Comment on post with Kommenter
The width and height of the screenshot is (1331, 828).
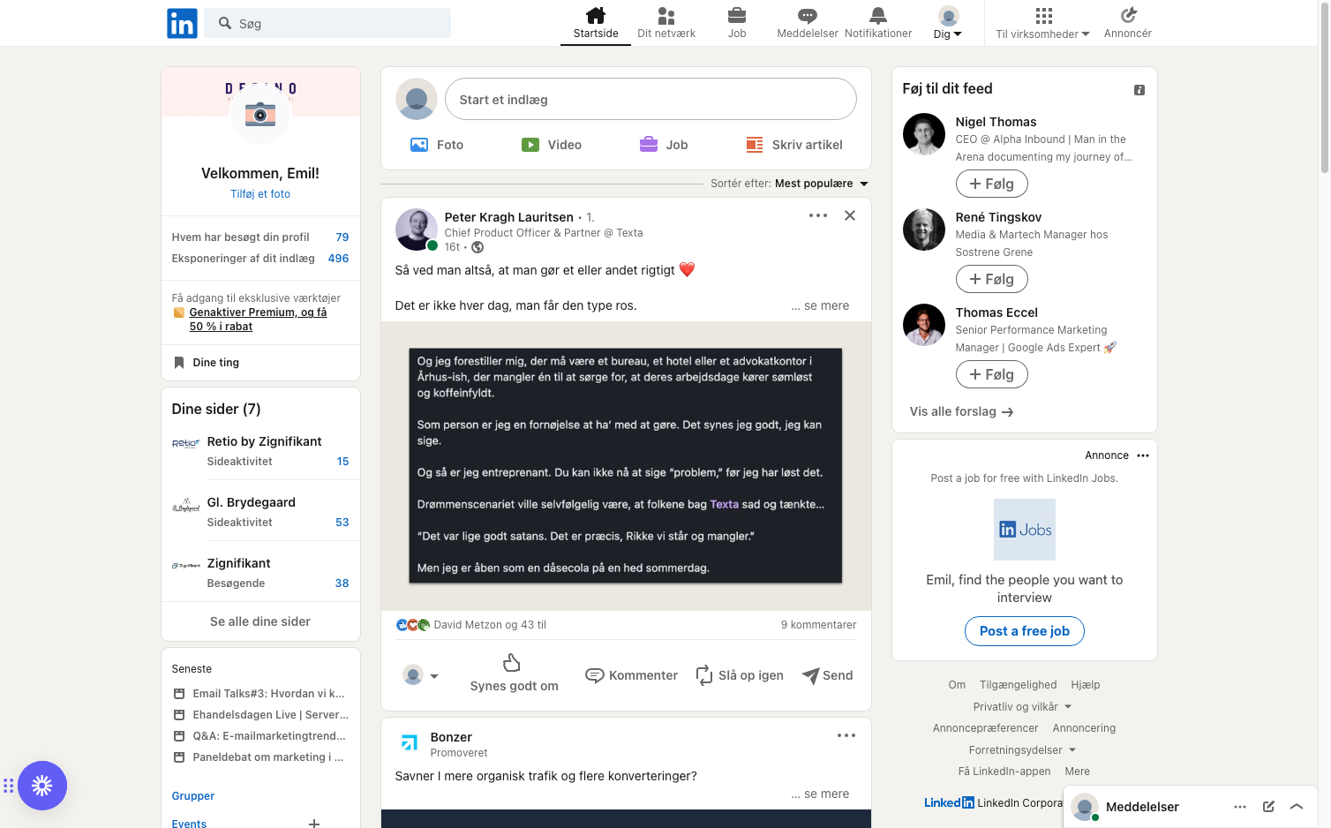pos(632,675)
